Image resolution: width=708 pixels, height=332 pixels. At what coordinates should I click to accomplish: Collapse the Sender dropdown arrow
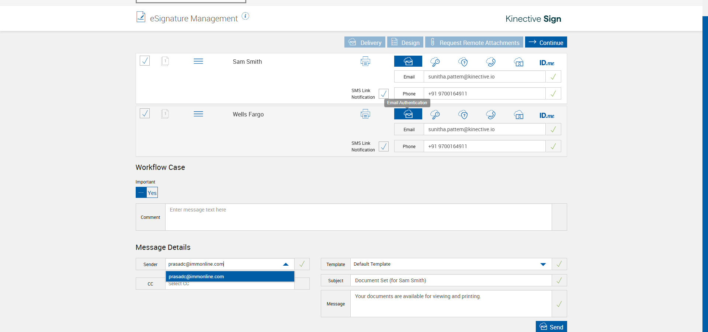pos(286,264)
